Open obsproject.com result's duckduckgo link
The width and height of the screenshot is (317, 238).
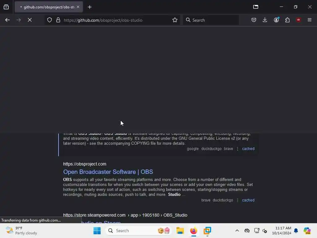point(223,200)
